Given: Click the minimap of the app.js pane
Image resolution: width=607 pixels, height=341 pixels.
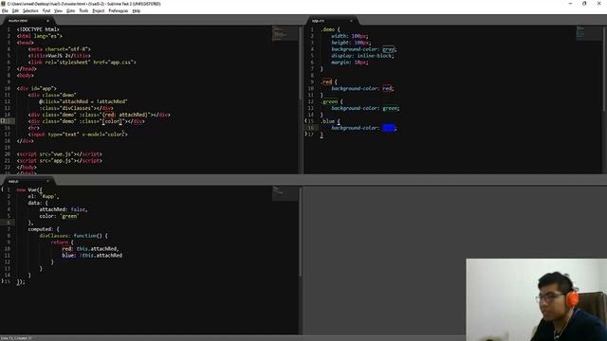Looking at the screenshot, I should click(x=285, y=193).
